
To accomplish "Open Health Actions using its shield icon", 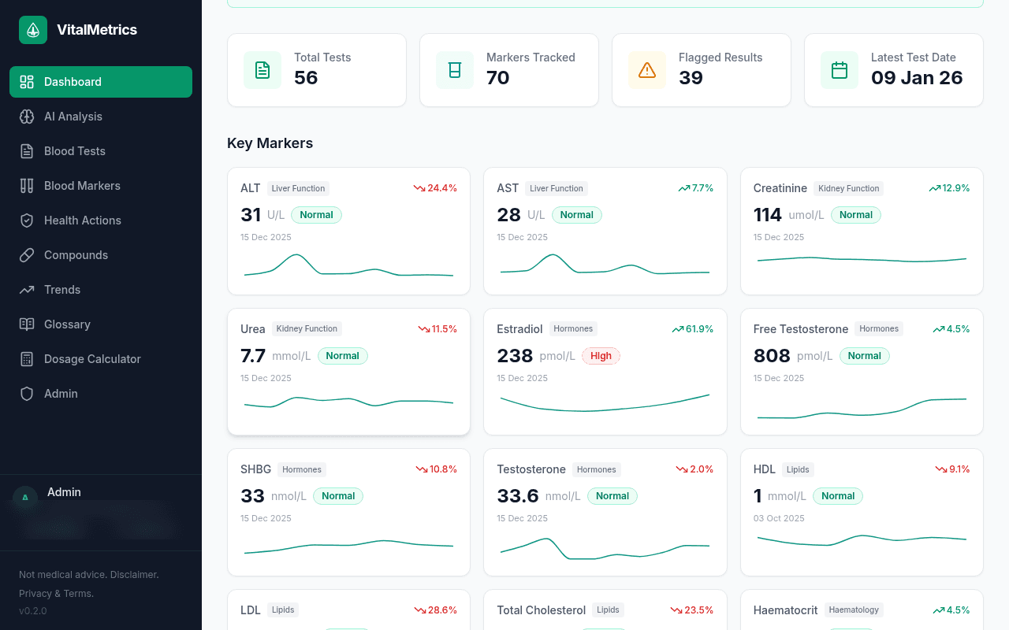I will [x=26, y=220].
